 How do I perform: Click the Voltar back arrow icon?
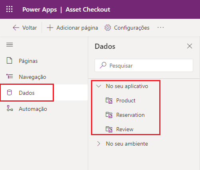tap(16, 28)
